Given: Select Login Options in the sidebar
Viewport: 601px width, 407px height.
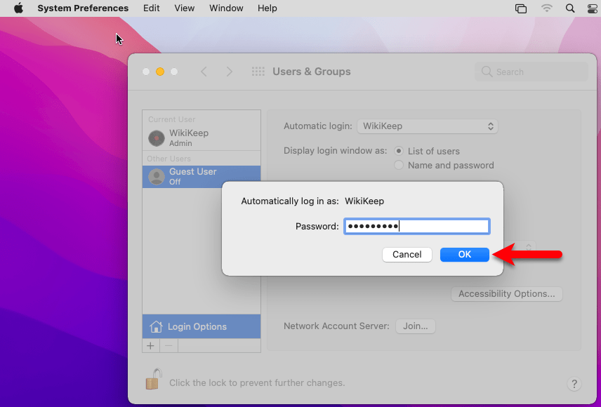Looking at the screenshot, I should click(x=202, y=326).
